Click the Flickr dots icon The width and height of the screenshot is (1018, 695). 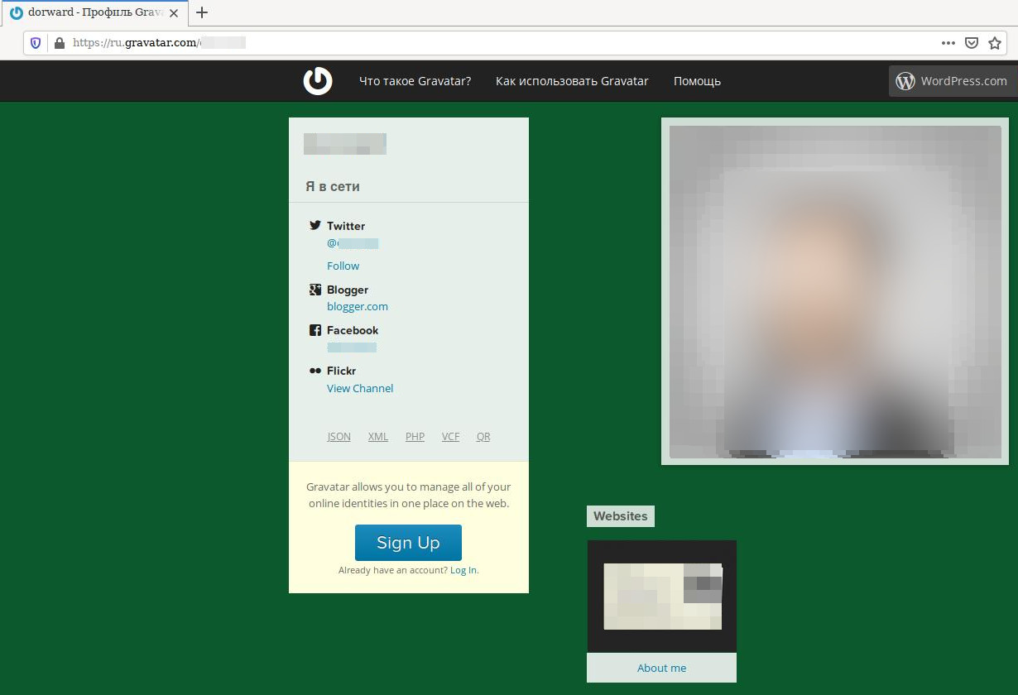point(315,371)
